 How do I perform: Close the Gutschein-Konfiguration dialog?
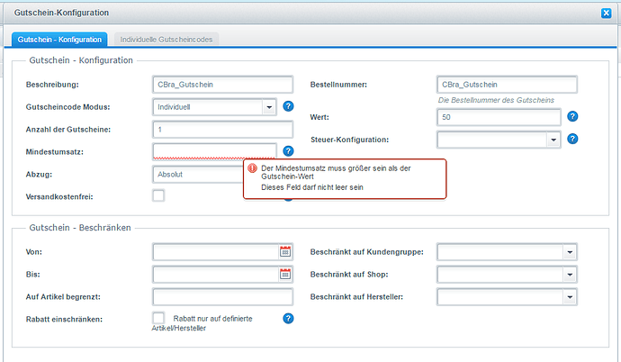point(606,14)
